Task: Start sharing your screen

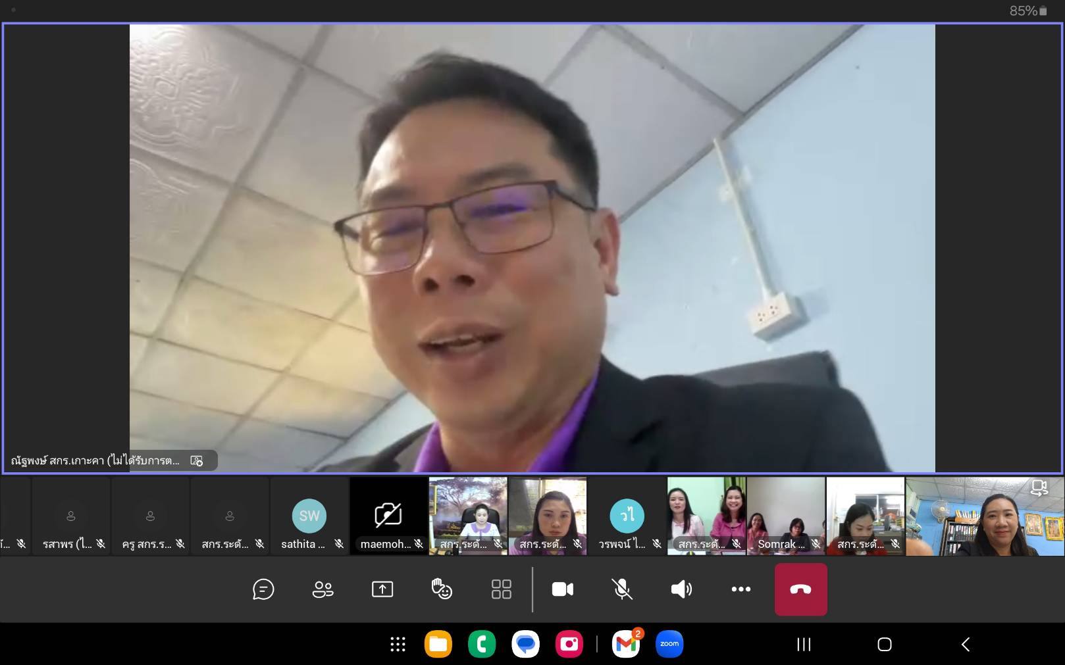Action: click(382, 589)
